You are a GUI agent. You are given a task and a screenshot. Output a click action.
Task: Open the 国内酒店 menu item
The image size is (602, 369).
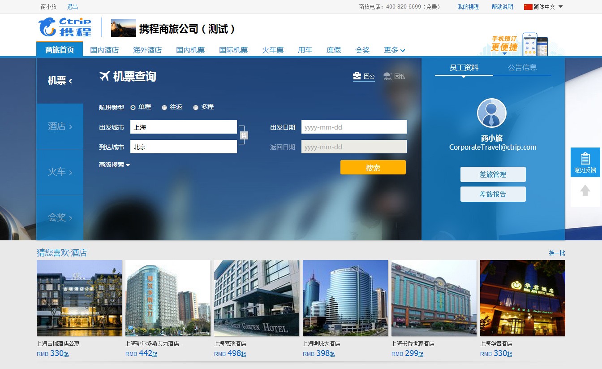[104, 50]
